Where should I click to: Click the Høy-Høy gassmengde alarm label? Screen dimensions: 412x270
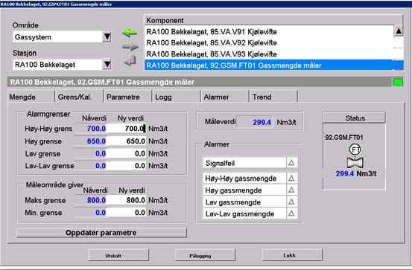point(241,179)
